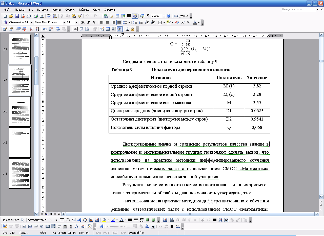The width and height of the screenshot is (324, 236).
Task: Toggle underline formatting (Ч)
Action: coord(94,22)
